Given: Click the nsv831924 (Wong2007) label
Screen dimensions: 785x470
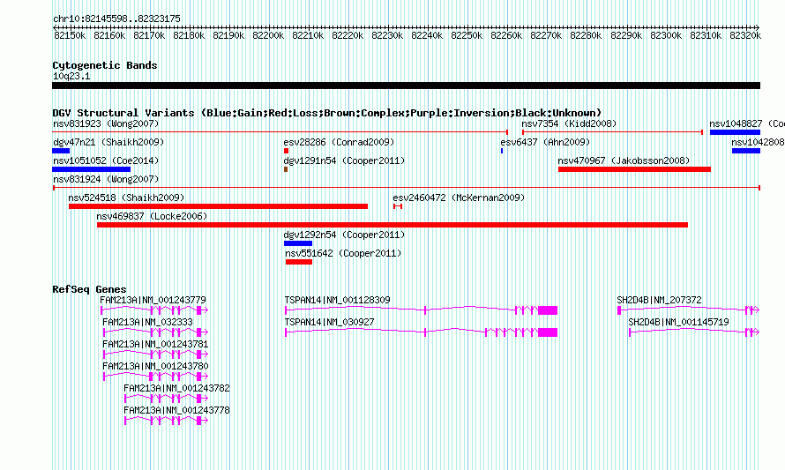Looking at the screenshot, I should click(106, 179).
